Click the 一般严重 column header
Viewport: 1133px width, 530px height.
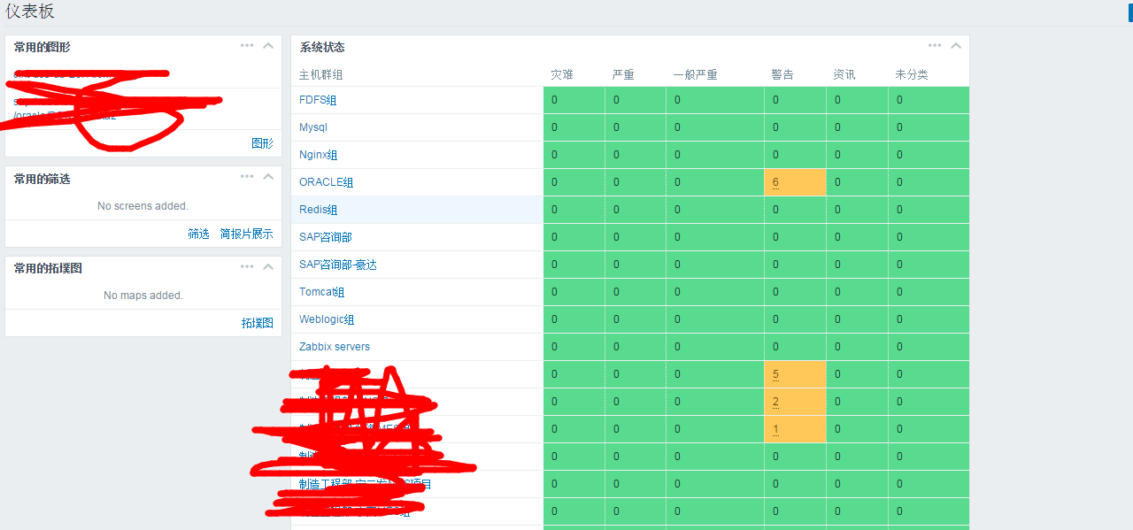coord(695,74)
